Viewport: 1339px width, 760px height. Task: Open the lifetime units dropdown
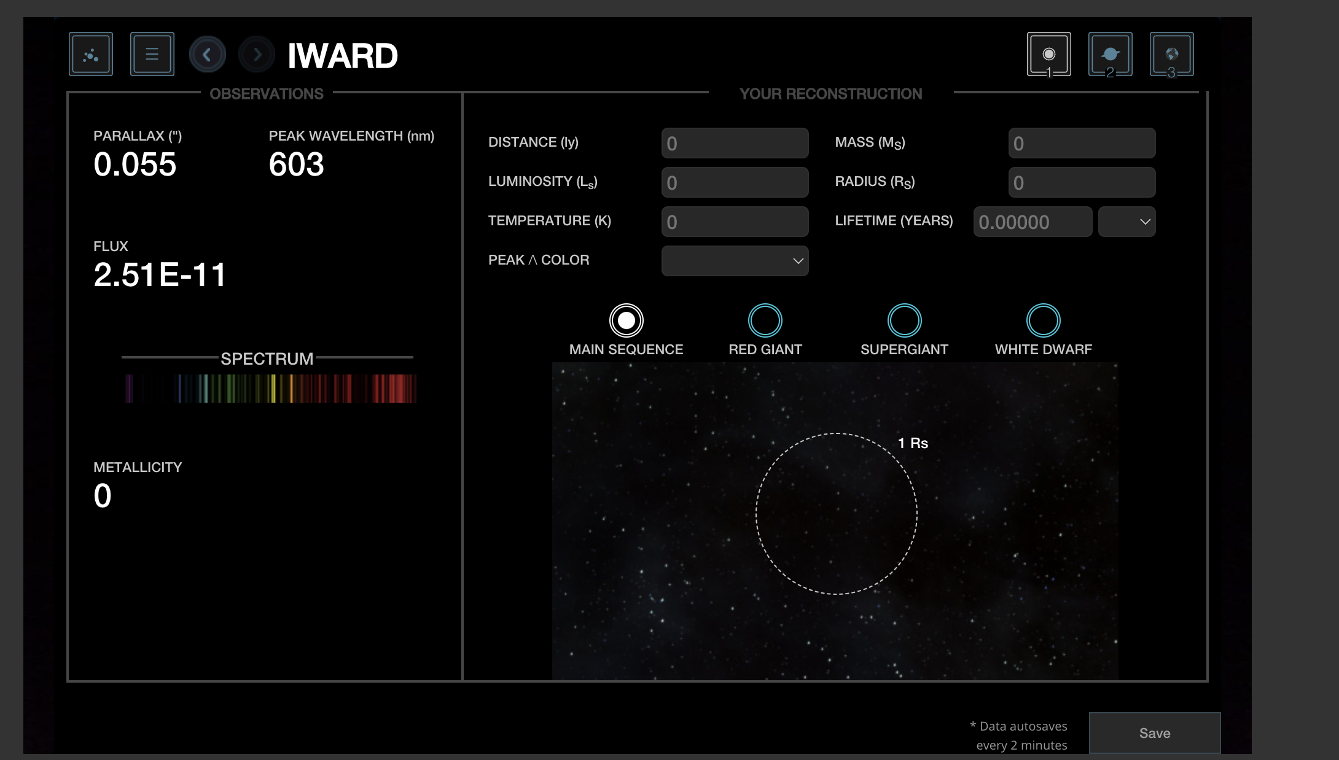(1126, 222)
